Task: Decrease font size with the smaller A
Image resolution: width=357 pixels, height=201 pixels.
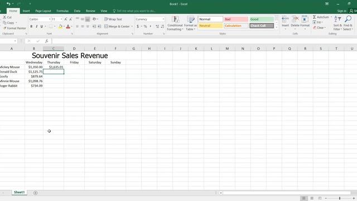Action: tap(71, 19)
